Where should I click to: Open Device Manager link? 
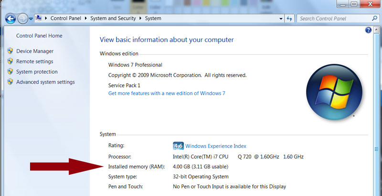tap(35, 51)
